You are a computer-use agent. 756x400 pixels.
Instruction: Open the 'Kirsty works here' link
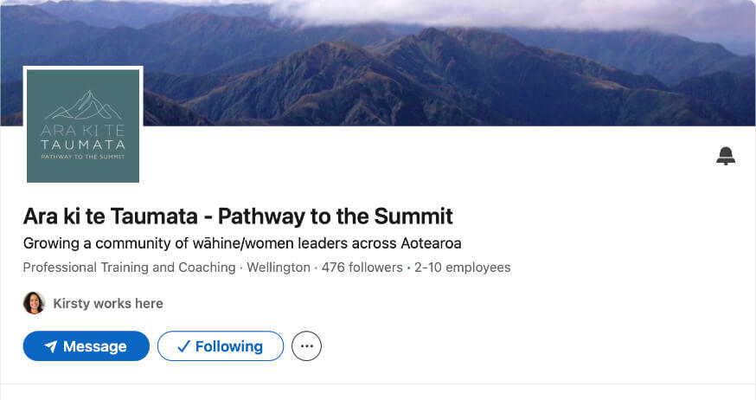point(108,303)
